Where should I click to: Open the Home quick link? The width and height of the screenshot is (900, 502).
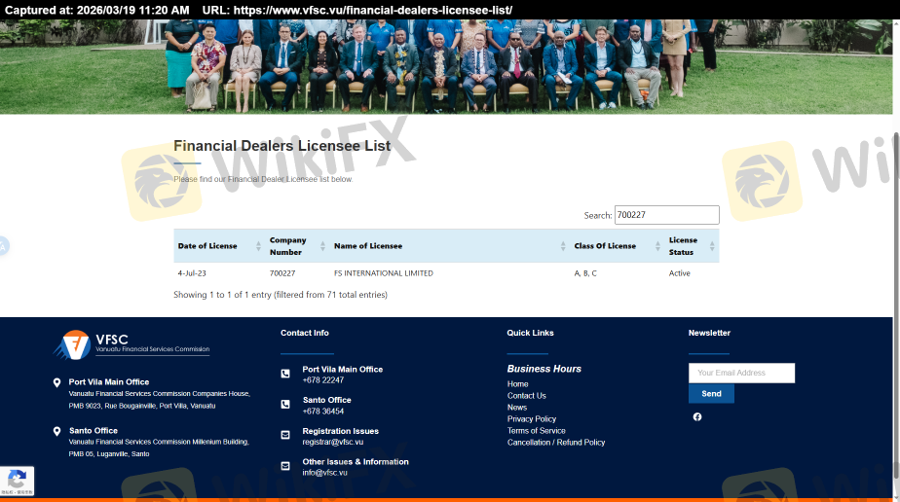coord(517,384)
